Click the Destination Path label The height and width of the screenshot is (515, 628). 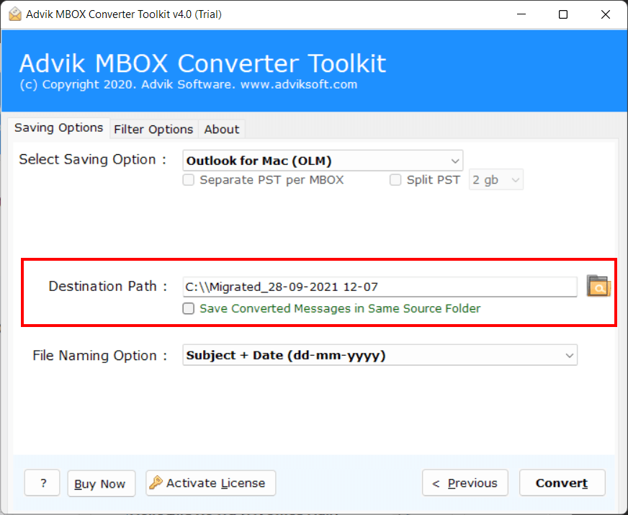pos(108,287)
